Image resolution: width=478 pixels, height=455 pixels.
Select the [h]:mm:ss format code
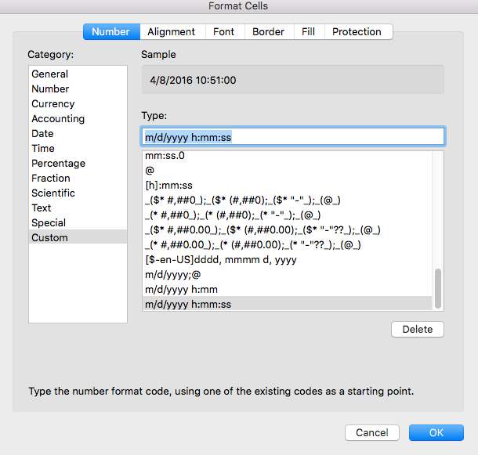coord(168,186)
